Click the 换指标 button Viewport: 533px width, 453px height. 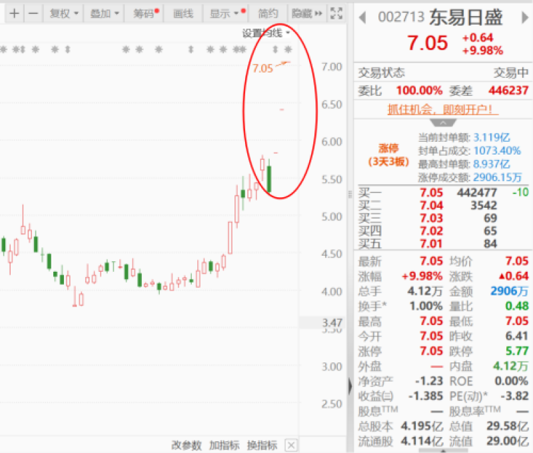(262, 445)
